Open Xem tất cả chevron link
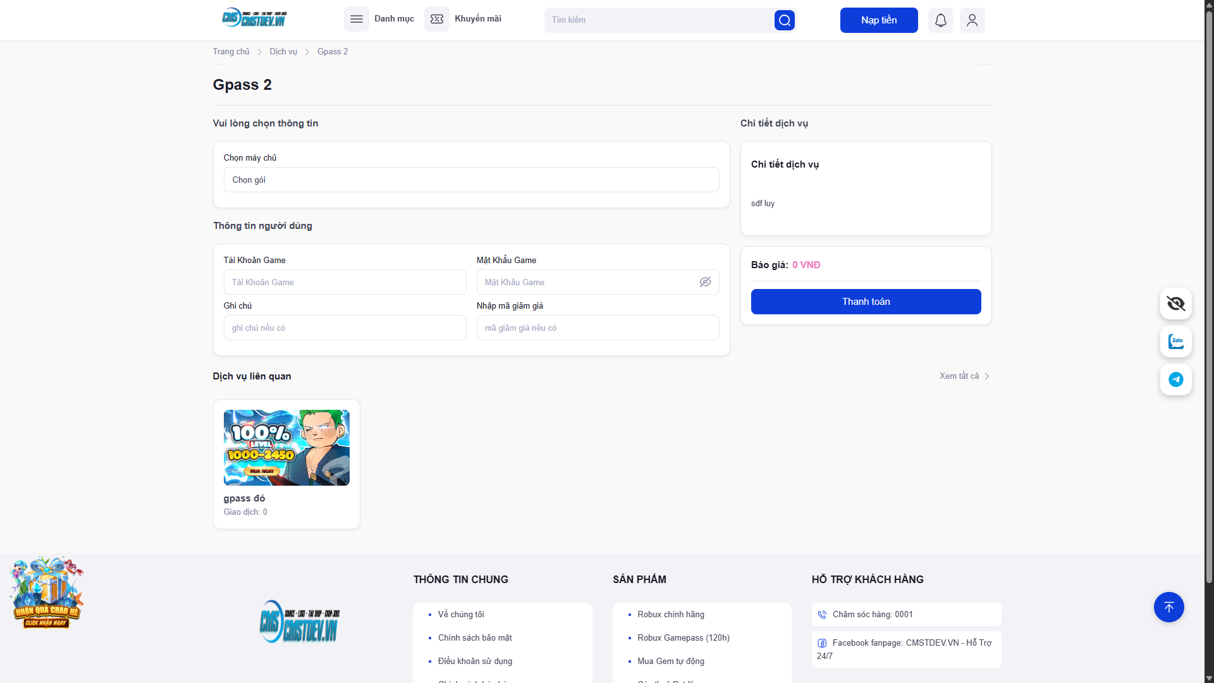The height and width of the screenshot is (683, 1214). [x=964, y=376]
